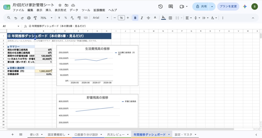The height and width of the screenshot is (138, 262).
Task: Start a video call icon
Action: tap(182, 6)
